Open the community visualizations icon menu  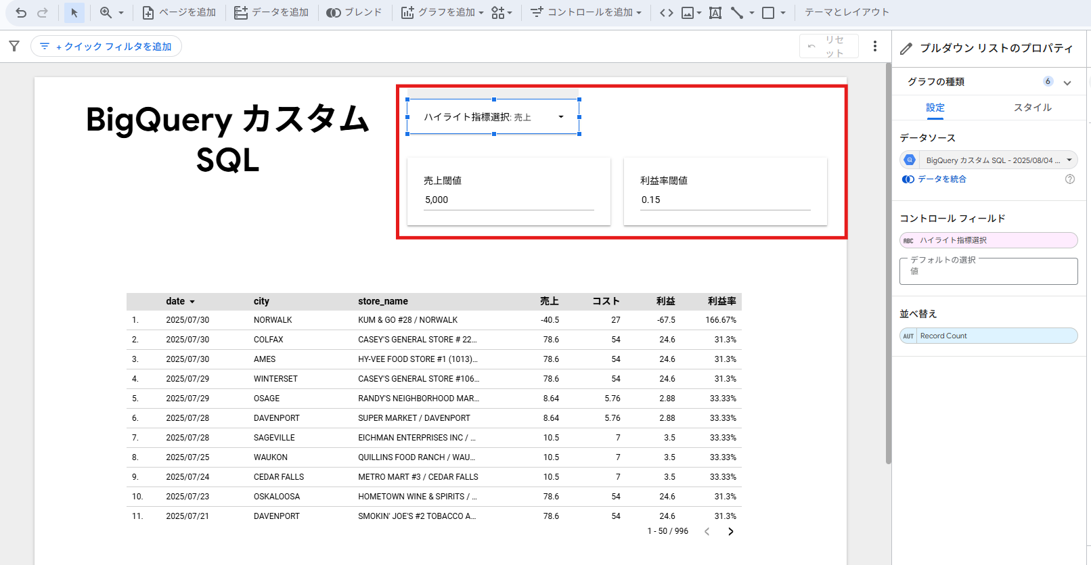[x=502, y=12]
